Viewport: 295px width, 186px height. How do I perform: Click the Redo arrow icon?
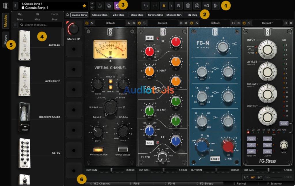click(x=154, y=5)
